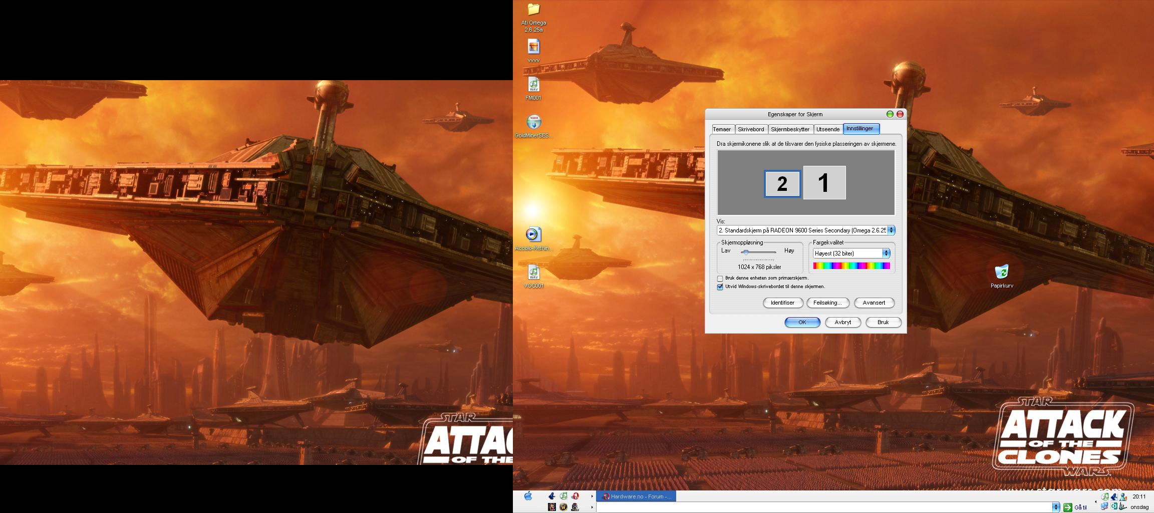Open the Fargekvalitet color depth dropdown

click(x=886, y=253)
